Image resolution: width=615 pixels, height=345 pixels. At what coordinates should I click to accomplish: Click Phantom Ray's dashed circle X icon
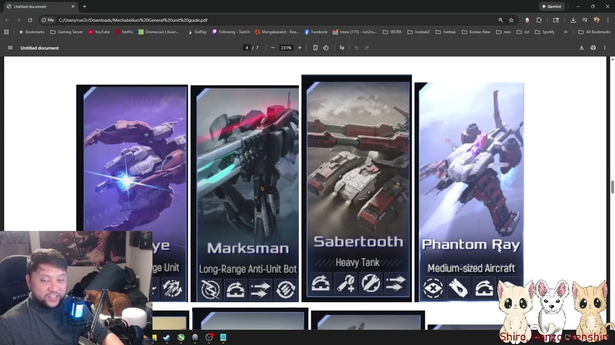[433, 289]
